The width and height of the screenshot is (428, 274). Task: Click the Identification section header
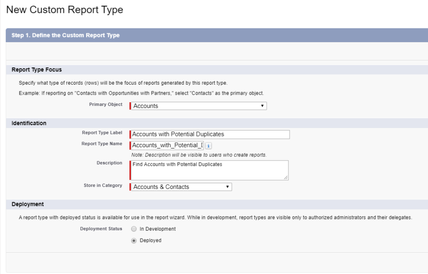[29, 123]
